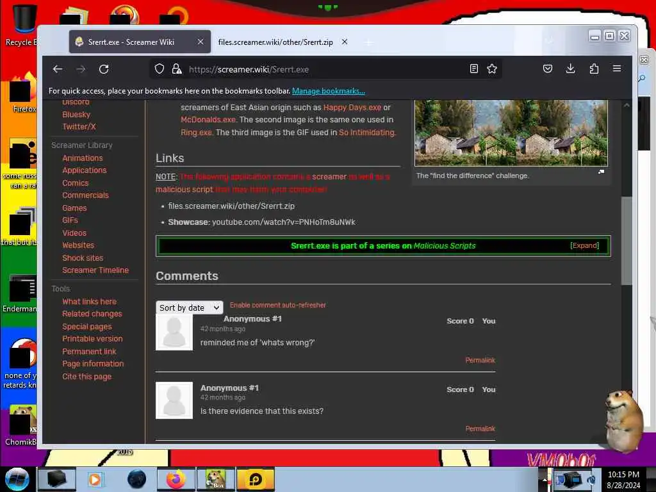This screenshot has width=656, height=492.
Task: Open Firefox from the taskbar
Action: point(176,479)
